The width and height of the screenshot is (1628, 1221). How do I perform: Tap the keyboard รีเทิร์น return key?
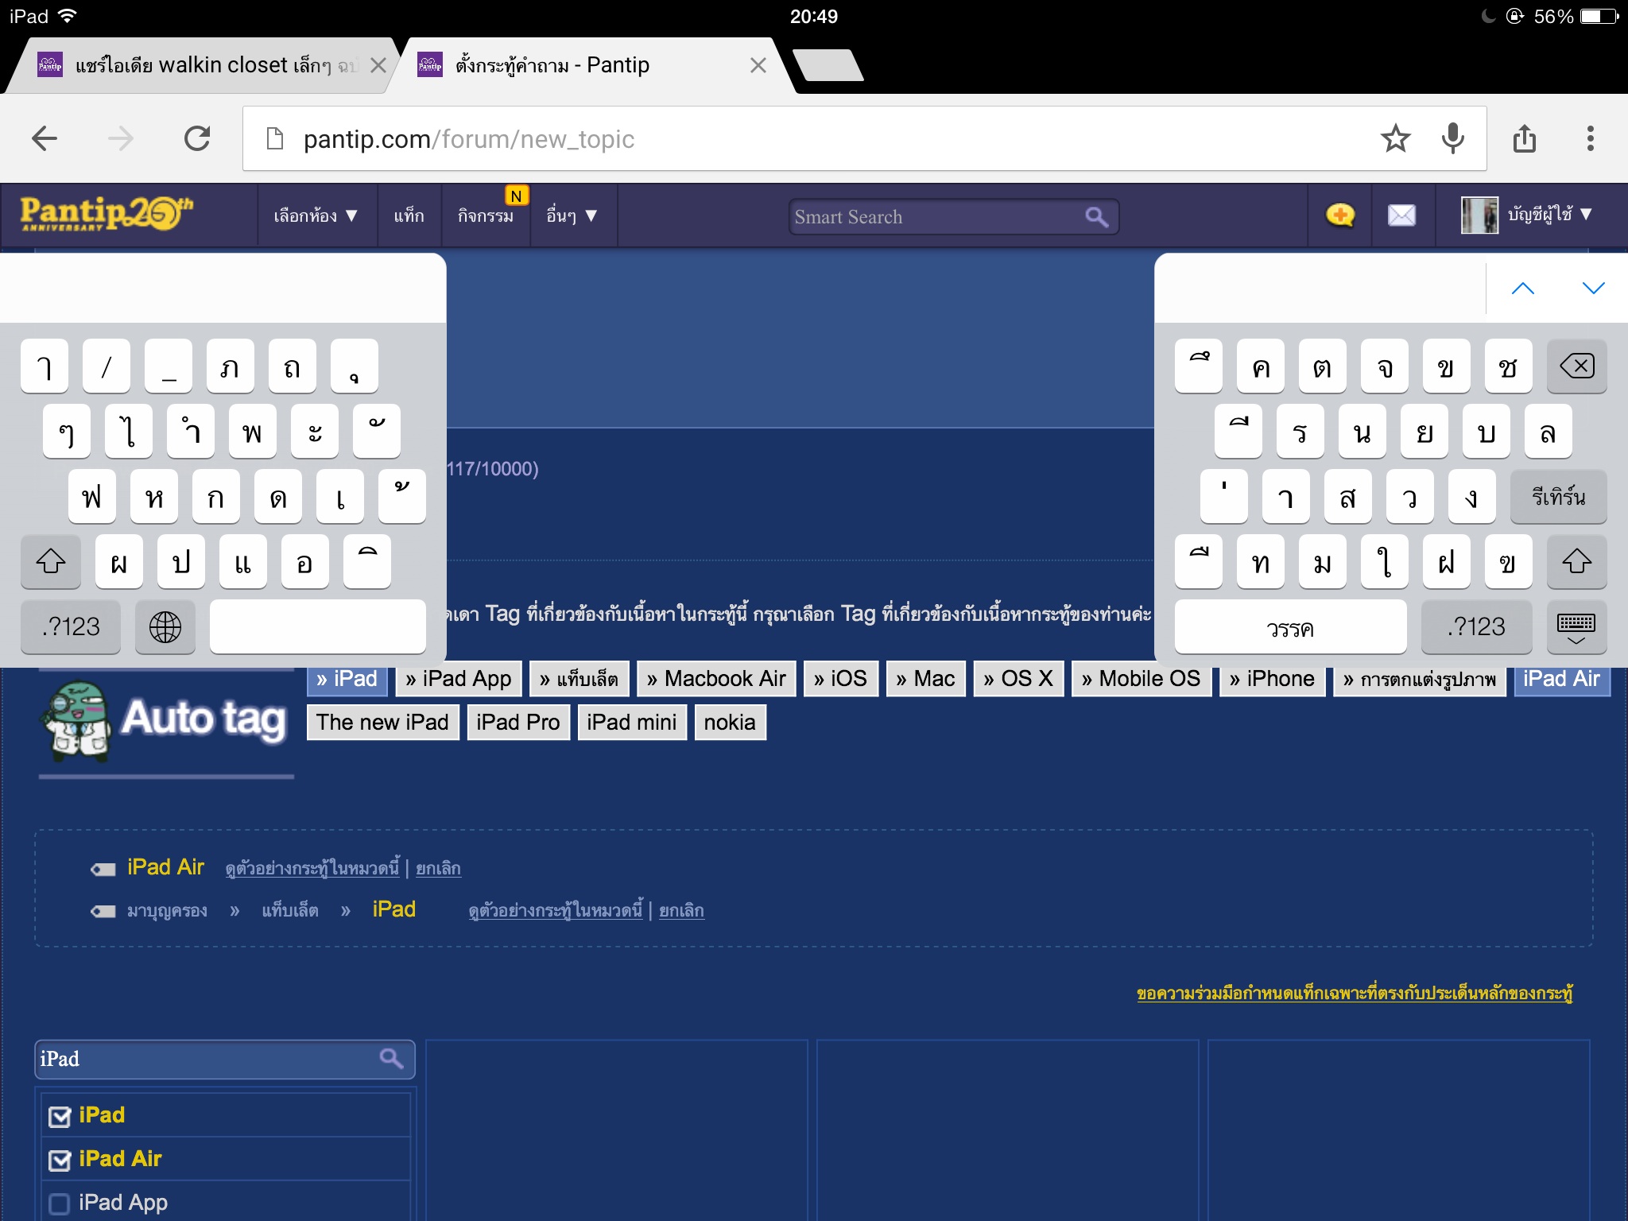click(x=1558, y=497)
